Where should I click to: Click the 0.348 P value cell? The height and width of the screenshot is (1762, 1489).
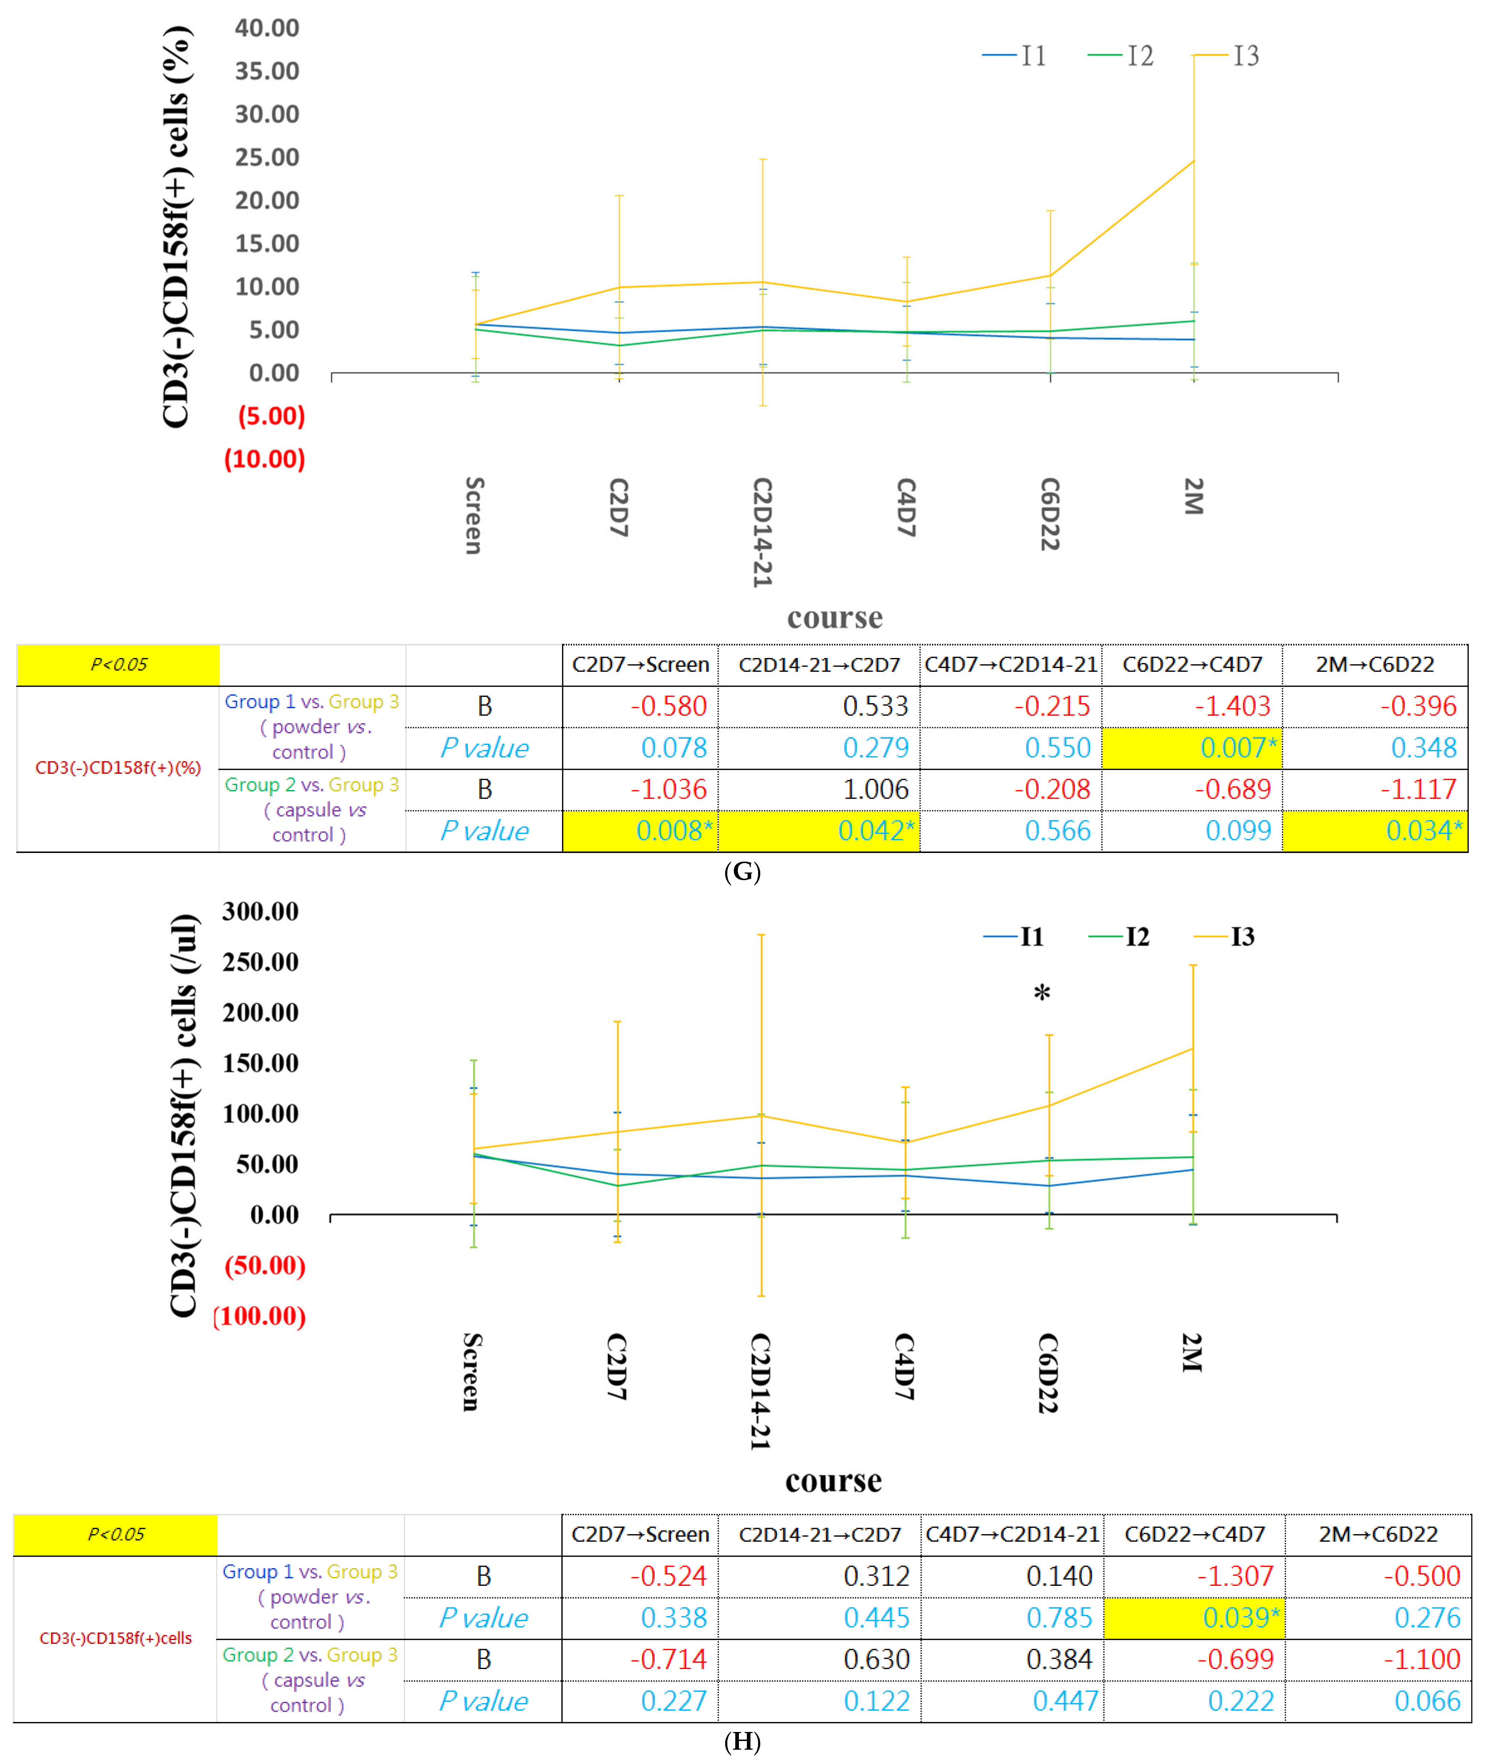click(x=1375, y=748)
